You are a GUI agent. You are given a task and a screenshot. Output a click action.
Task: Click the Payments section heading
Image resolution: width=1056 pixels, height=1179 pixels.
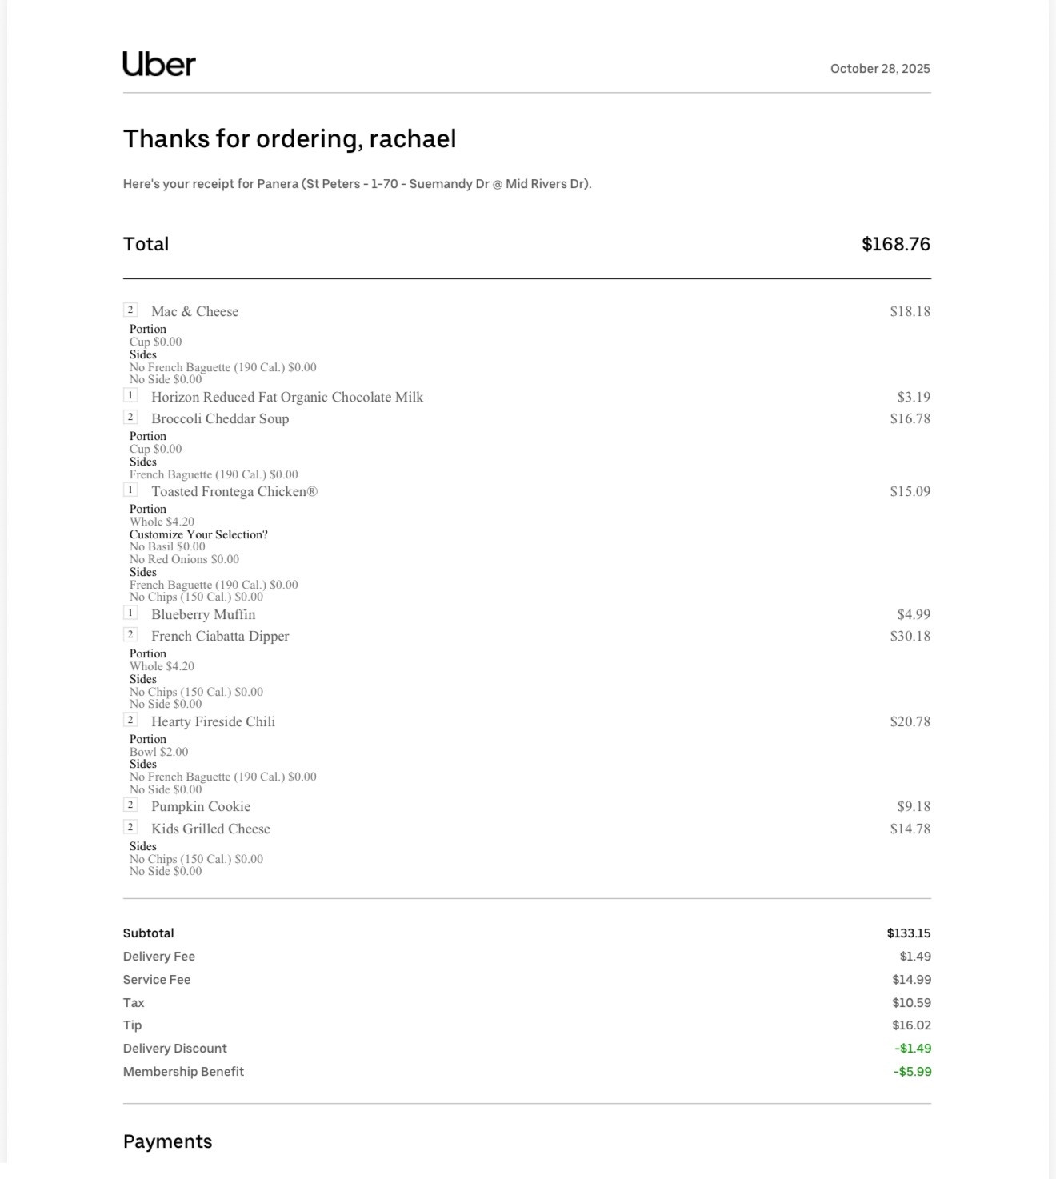pyautogui.click(x=167, y=1141)
